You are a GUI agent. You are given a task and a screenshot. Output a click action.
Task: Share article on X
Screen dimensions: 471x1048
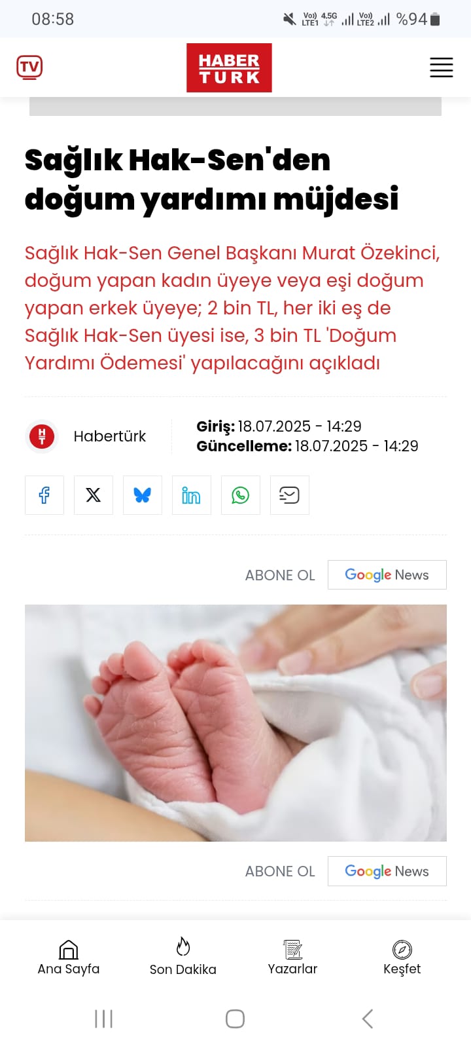[94, 495]
